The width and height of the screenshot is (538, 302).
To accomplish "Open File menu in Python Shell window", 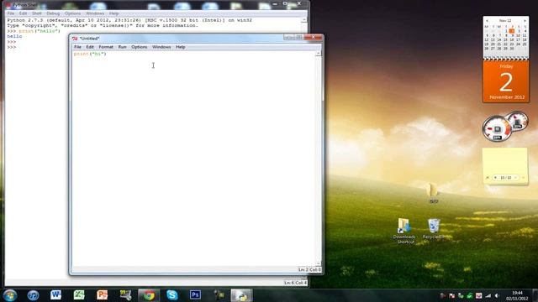I will [x=11, y=13].
